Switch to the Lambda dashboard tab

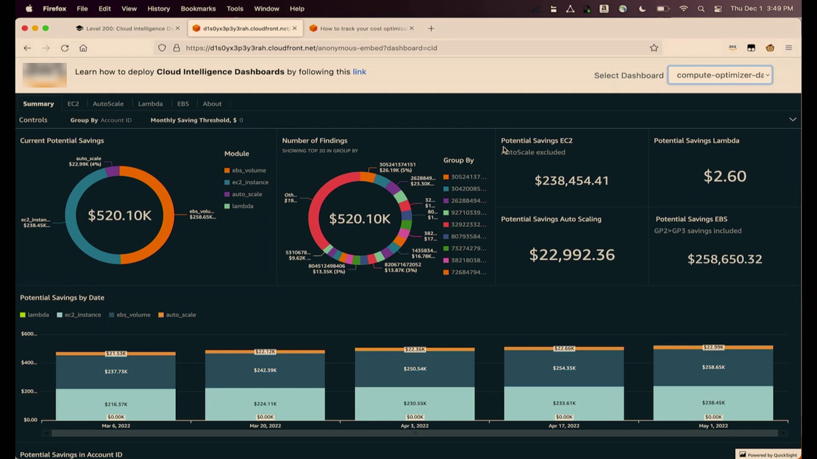[x=150, y=104]
